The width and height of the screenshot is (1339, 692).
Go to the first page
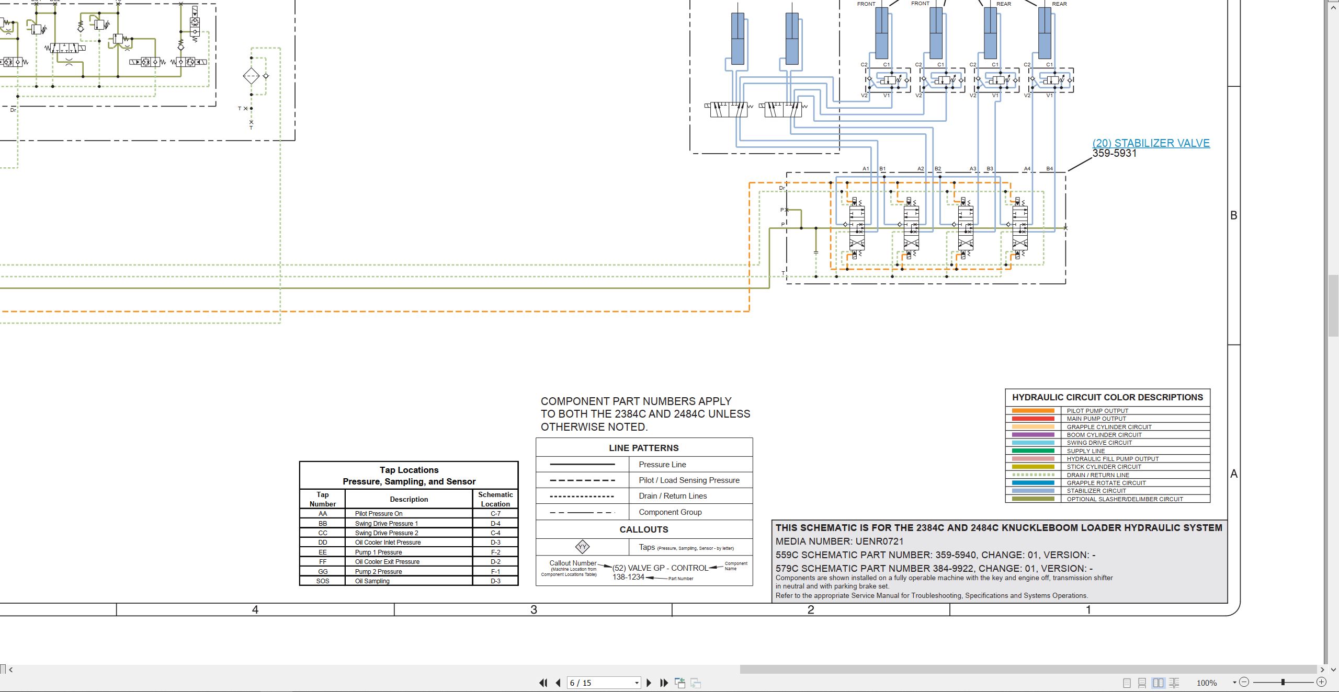coord(543,683)
